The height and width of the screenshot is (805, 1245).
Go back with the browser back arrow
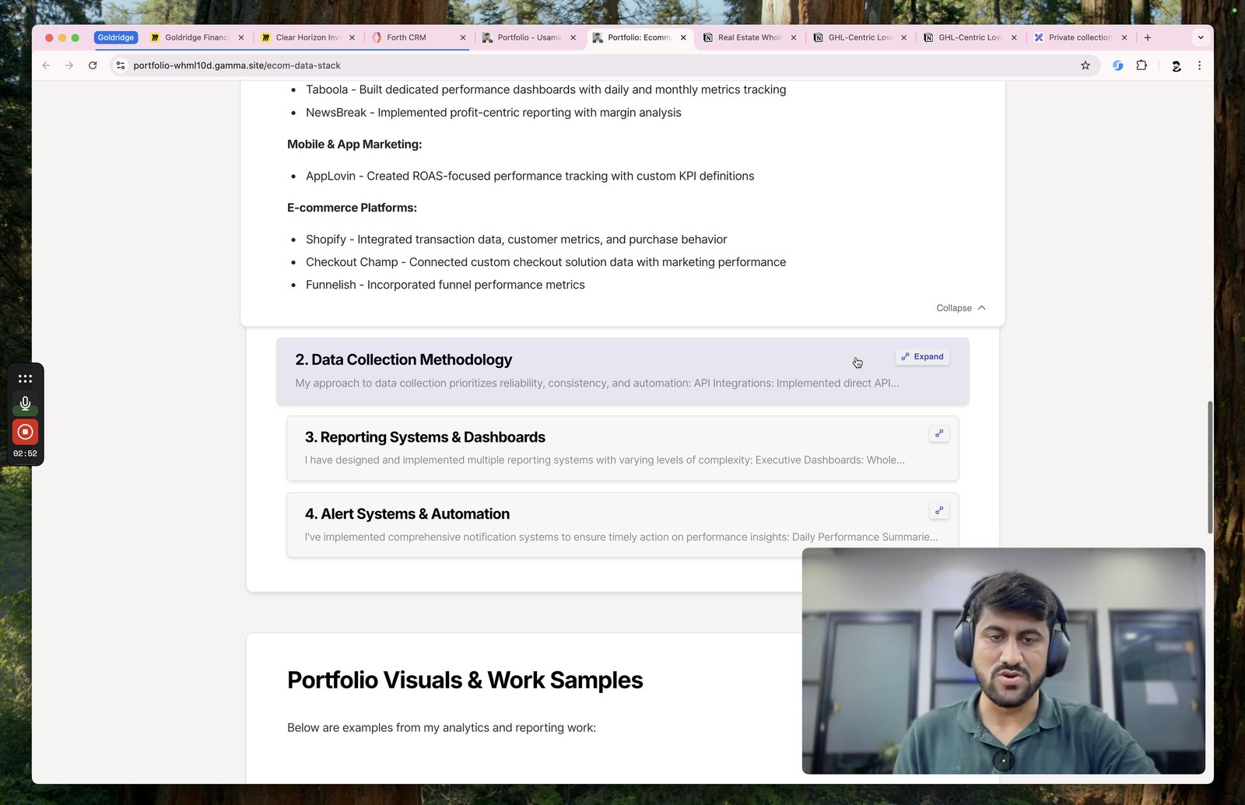tap(46, 65)
